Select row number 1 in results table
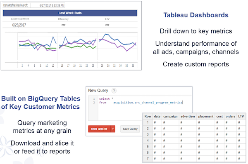248x164 pixels. click(148, 122)
